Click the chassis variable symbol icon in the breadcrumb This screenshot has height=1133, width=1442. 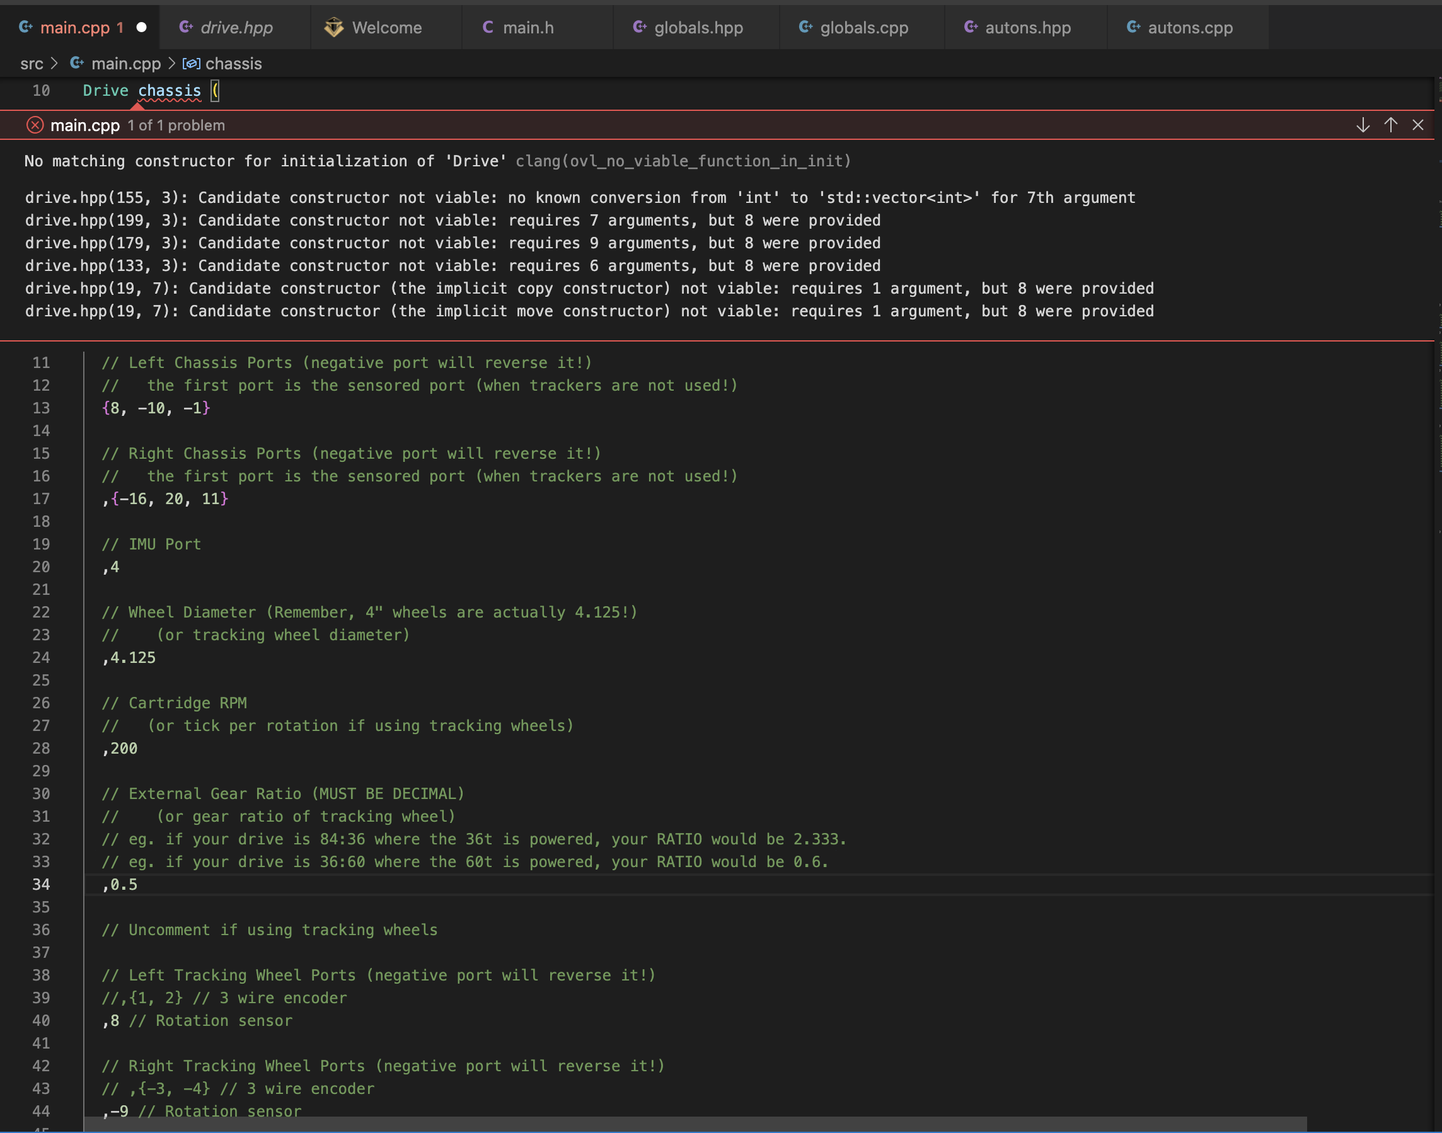191,64
